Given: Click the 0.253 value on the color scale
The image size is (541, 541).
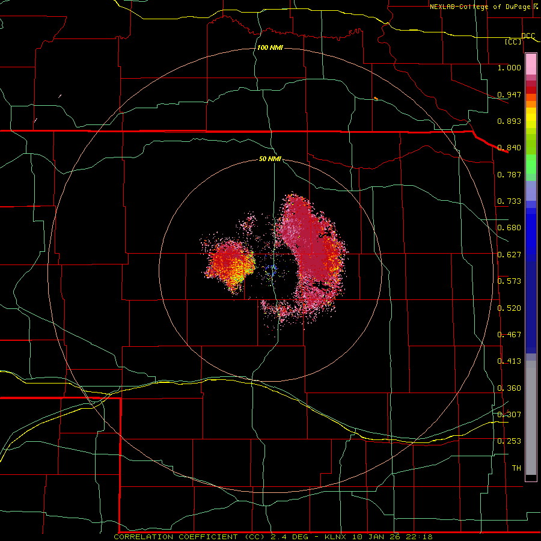Looking at the screenshot, I should click(x=509, y=441).
